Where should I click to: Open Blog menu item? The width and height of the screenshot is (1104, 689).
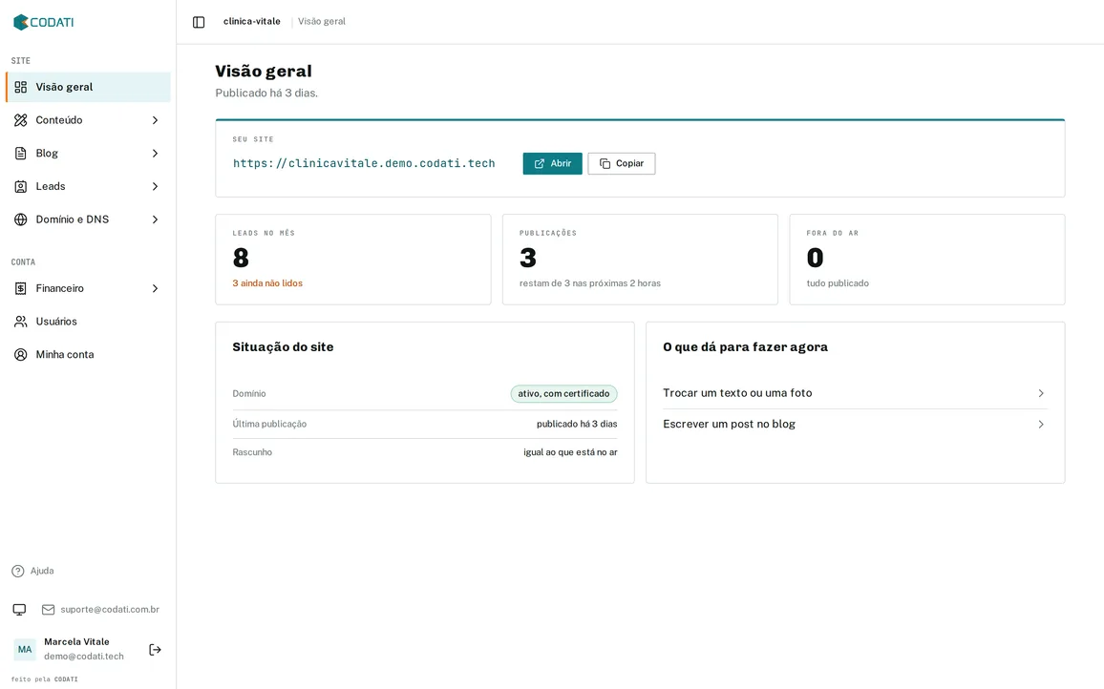click(x=88, y=154)
